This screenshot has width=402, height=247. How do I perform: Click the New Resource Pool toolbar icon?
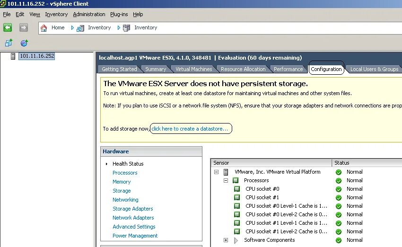(24, 43)
